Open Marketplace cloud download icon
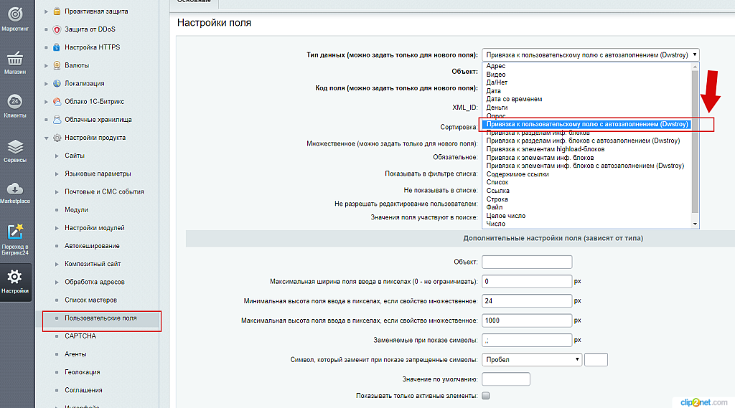The width and height of the screenshot is (735, 408). pos(15,190)
